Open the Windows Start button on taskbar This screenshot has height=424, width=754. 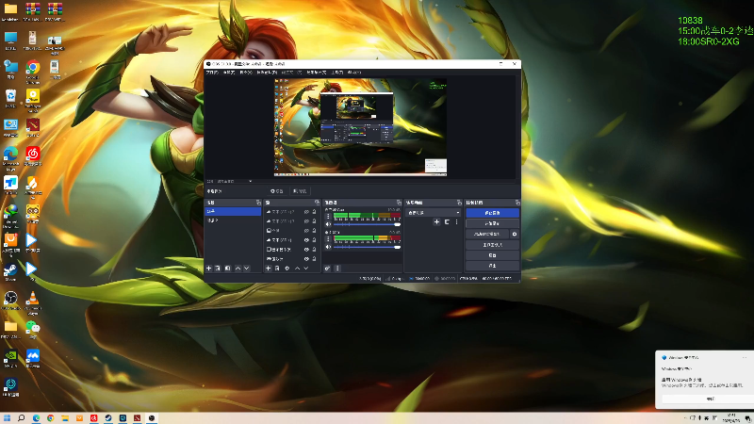point(7,418)
